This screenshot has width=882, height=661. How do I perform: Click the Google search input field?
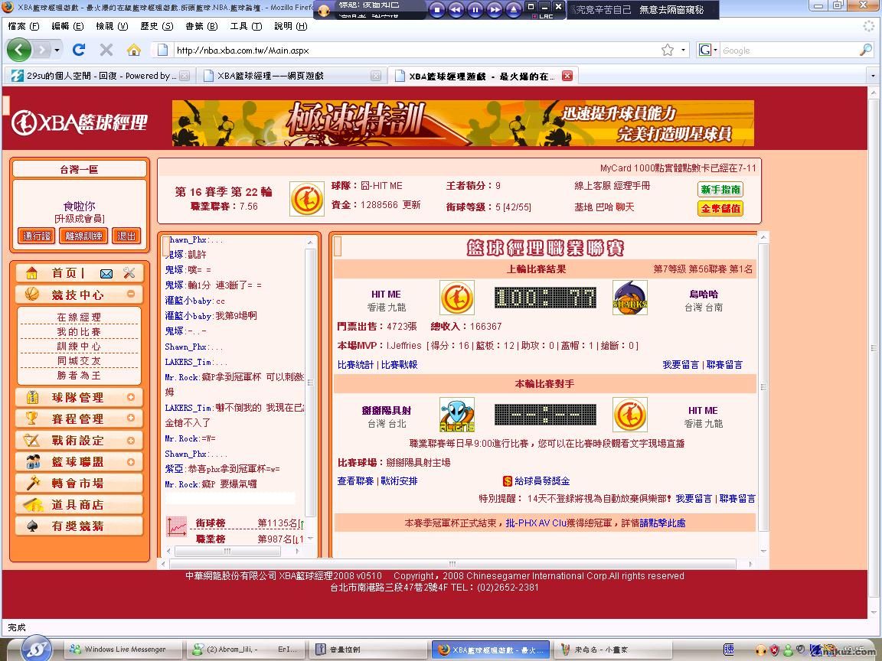point(787,50)
